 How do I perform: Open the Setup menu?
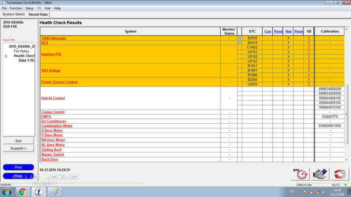coord(29,8)
